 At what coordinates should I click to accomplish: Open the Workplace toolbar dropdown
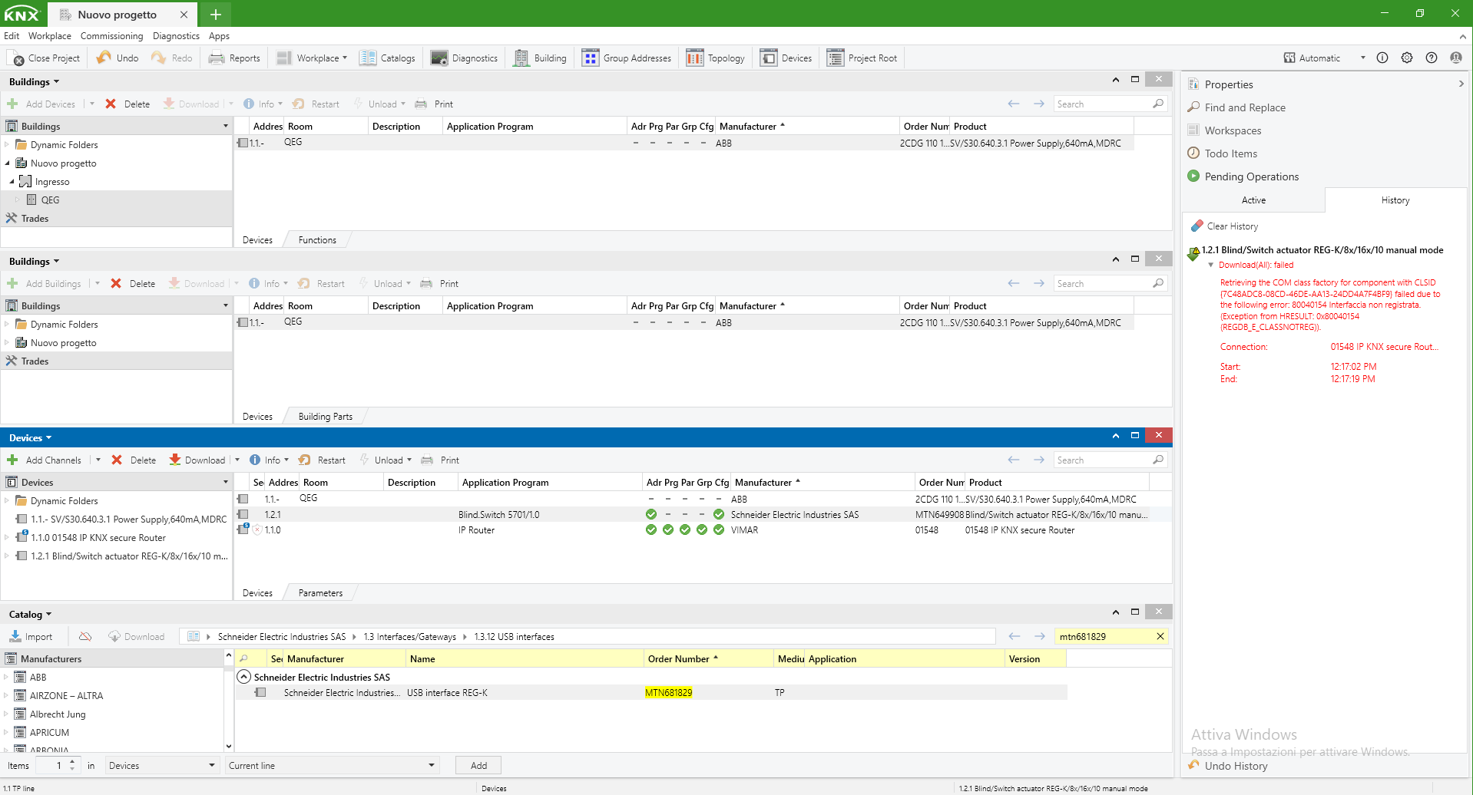click(x=313, y=58)
